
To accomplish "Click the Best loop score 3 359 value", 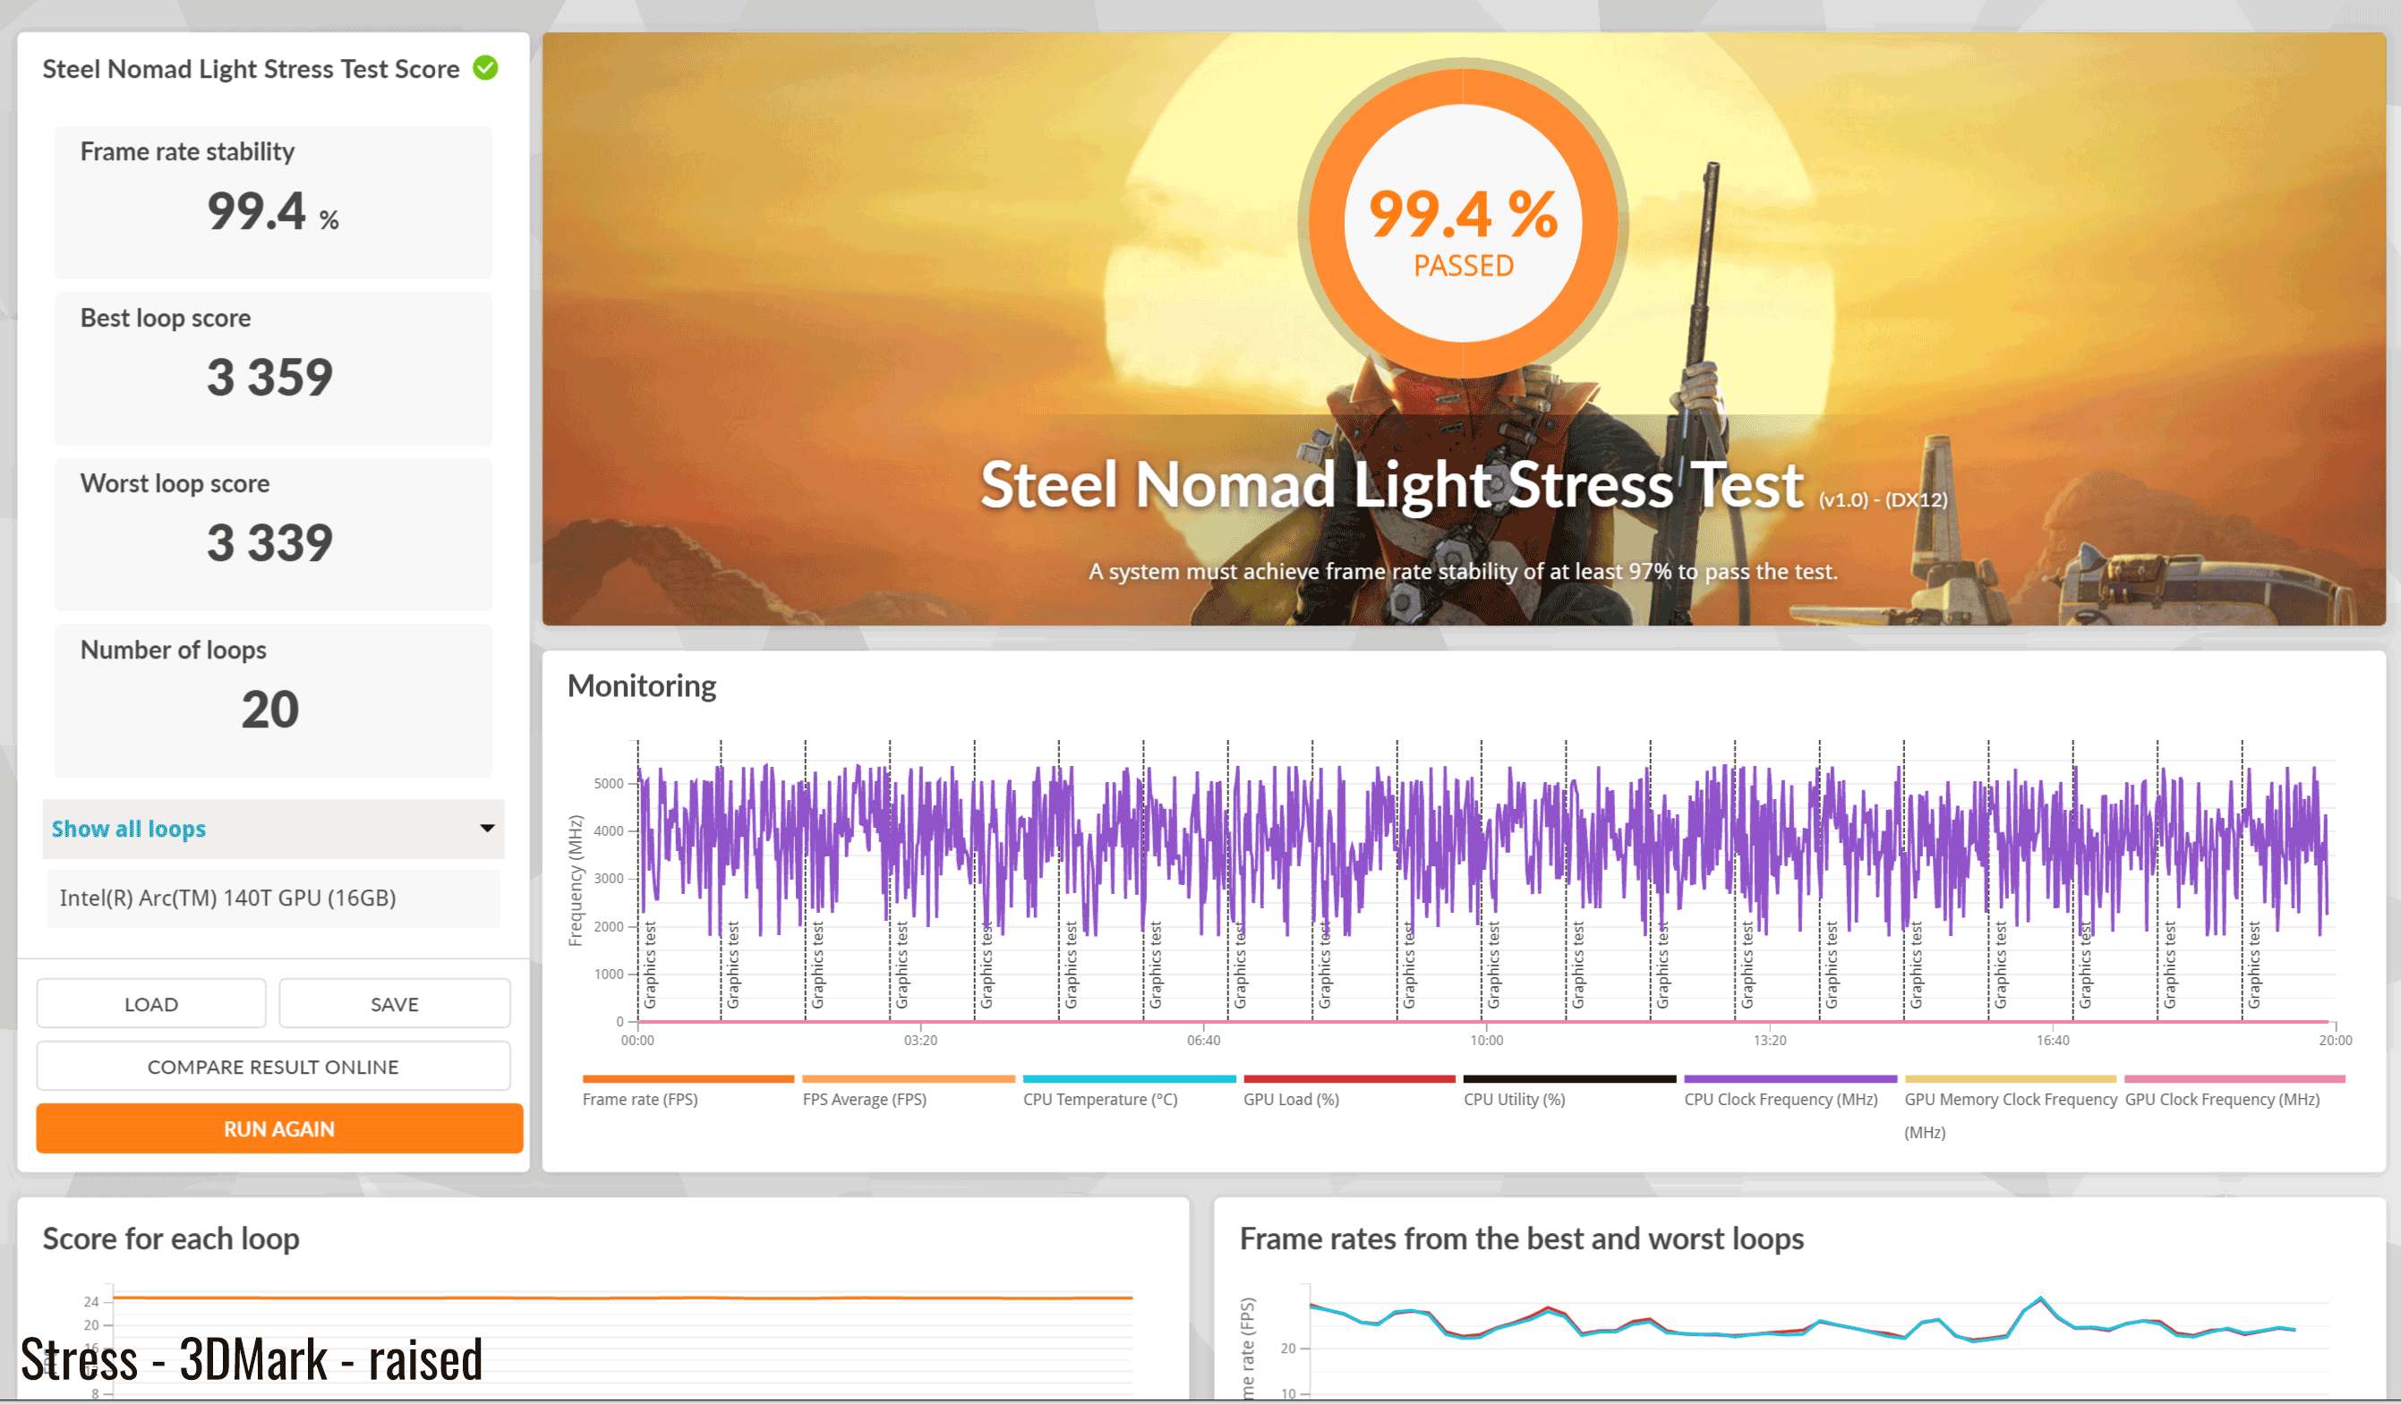I will pos(269,378).
